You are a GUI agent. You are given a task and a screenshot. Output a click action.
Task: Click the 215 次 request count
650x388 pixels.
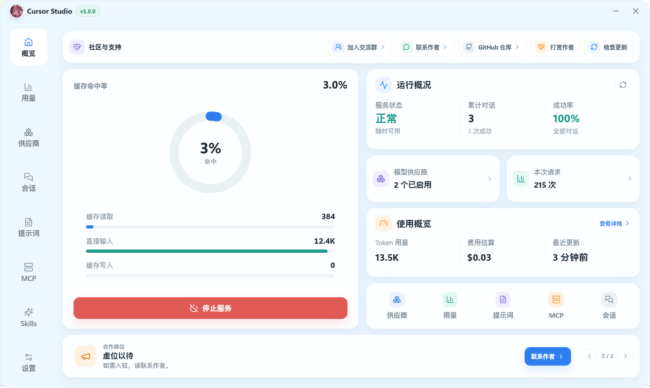pyautogui.click(x=545, y=185)
